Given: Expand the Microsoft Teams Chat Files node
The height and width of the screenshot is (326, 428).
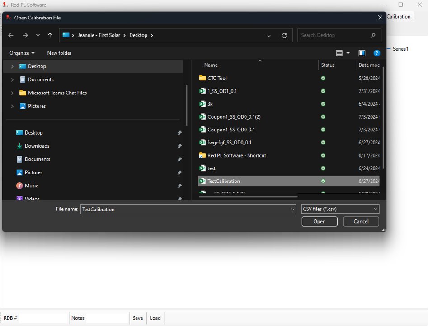Looking at the screenshot, I should [12, 93].
